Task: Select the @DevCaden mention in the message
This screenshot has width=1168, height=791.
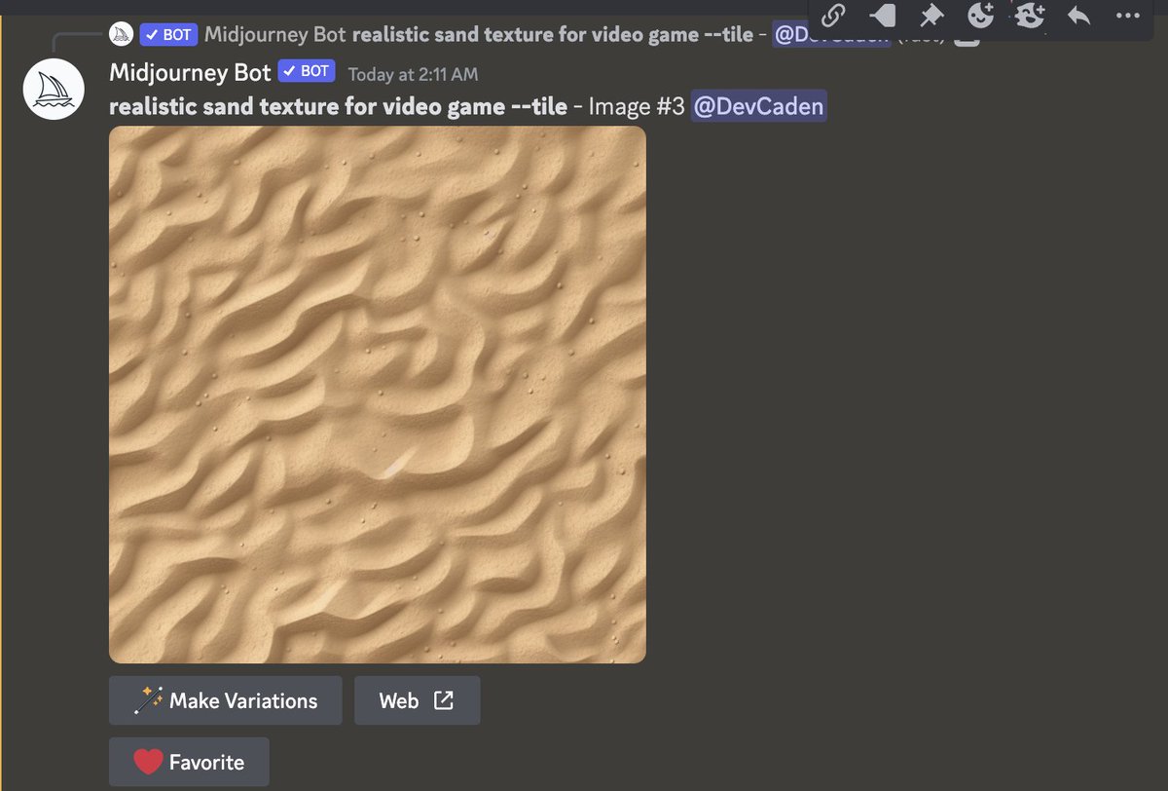Action: pos(760,106)
